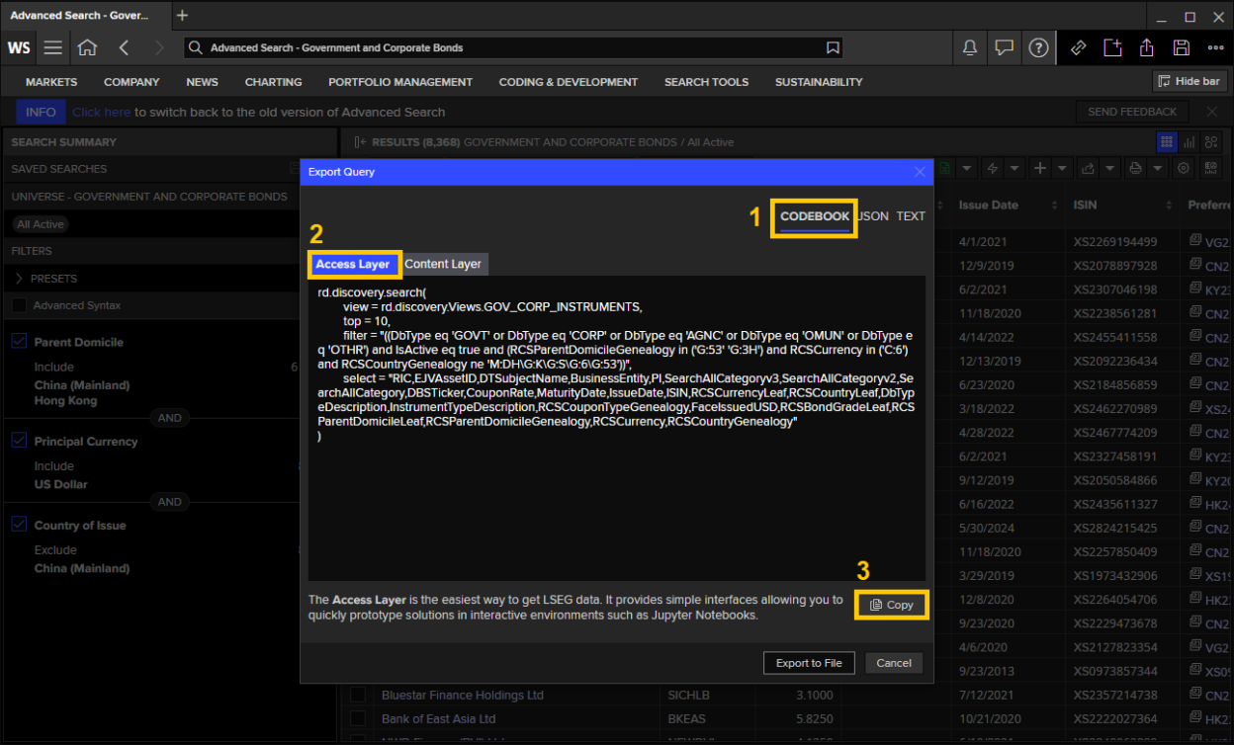The height and width of the screenshot is (745, 1234).
Task: Open the export dropdown arrow next to share icon
Action: pyautogui.click(x=1110, y=168)
